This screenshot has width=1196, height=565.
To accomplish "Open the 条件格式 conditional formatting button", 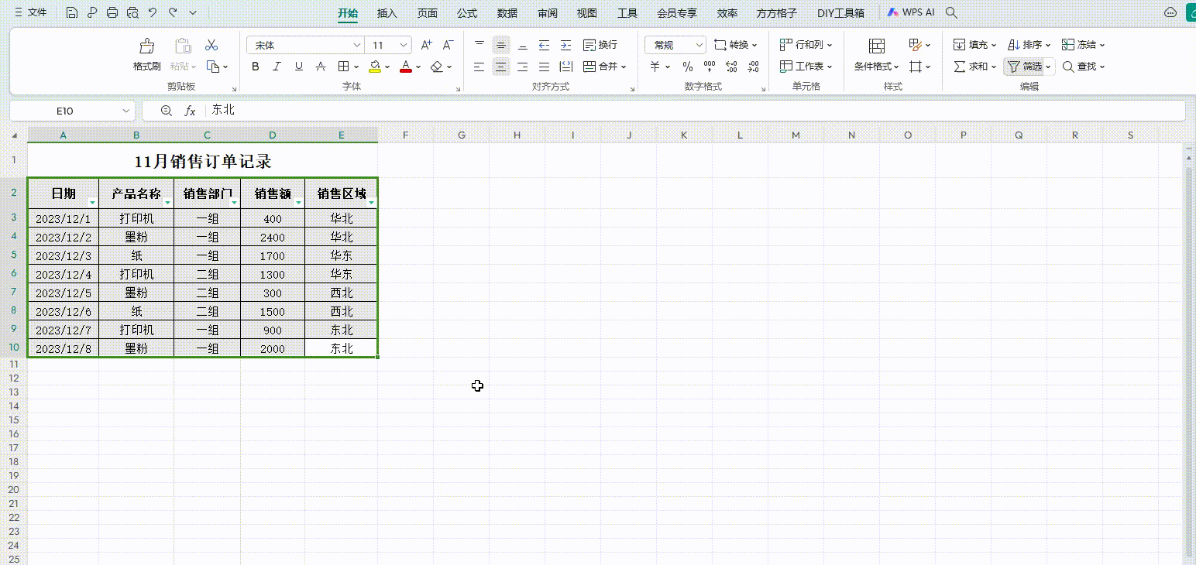I will click(x=877, y=56).
